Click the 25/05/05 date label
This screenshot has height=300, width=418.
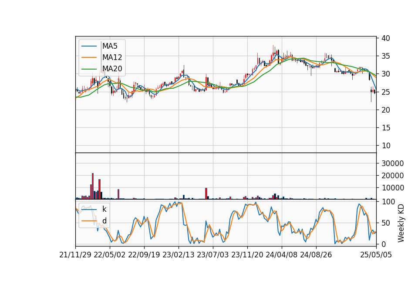pyautogui.click(x=376, y=255)
